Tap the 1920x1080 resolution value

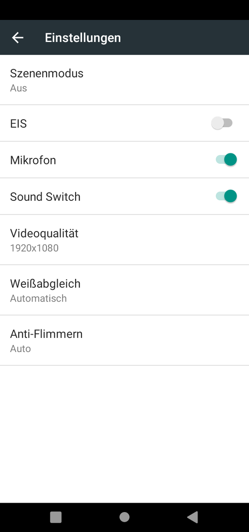(x=34, y=248)
